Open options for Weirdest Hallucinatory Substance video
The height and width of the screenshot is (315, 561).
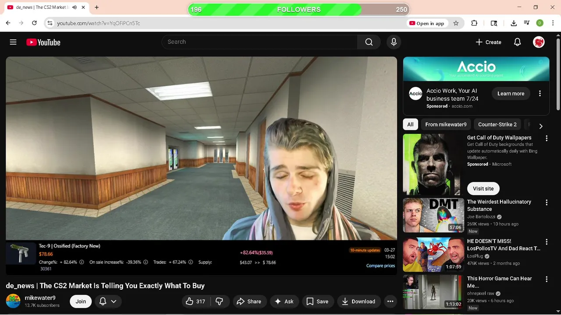547,203
